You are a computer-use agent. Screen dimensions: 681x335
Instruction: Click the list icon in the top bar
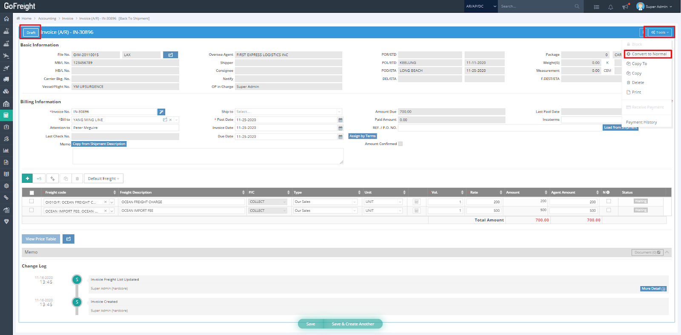[596, 7]
